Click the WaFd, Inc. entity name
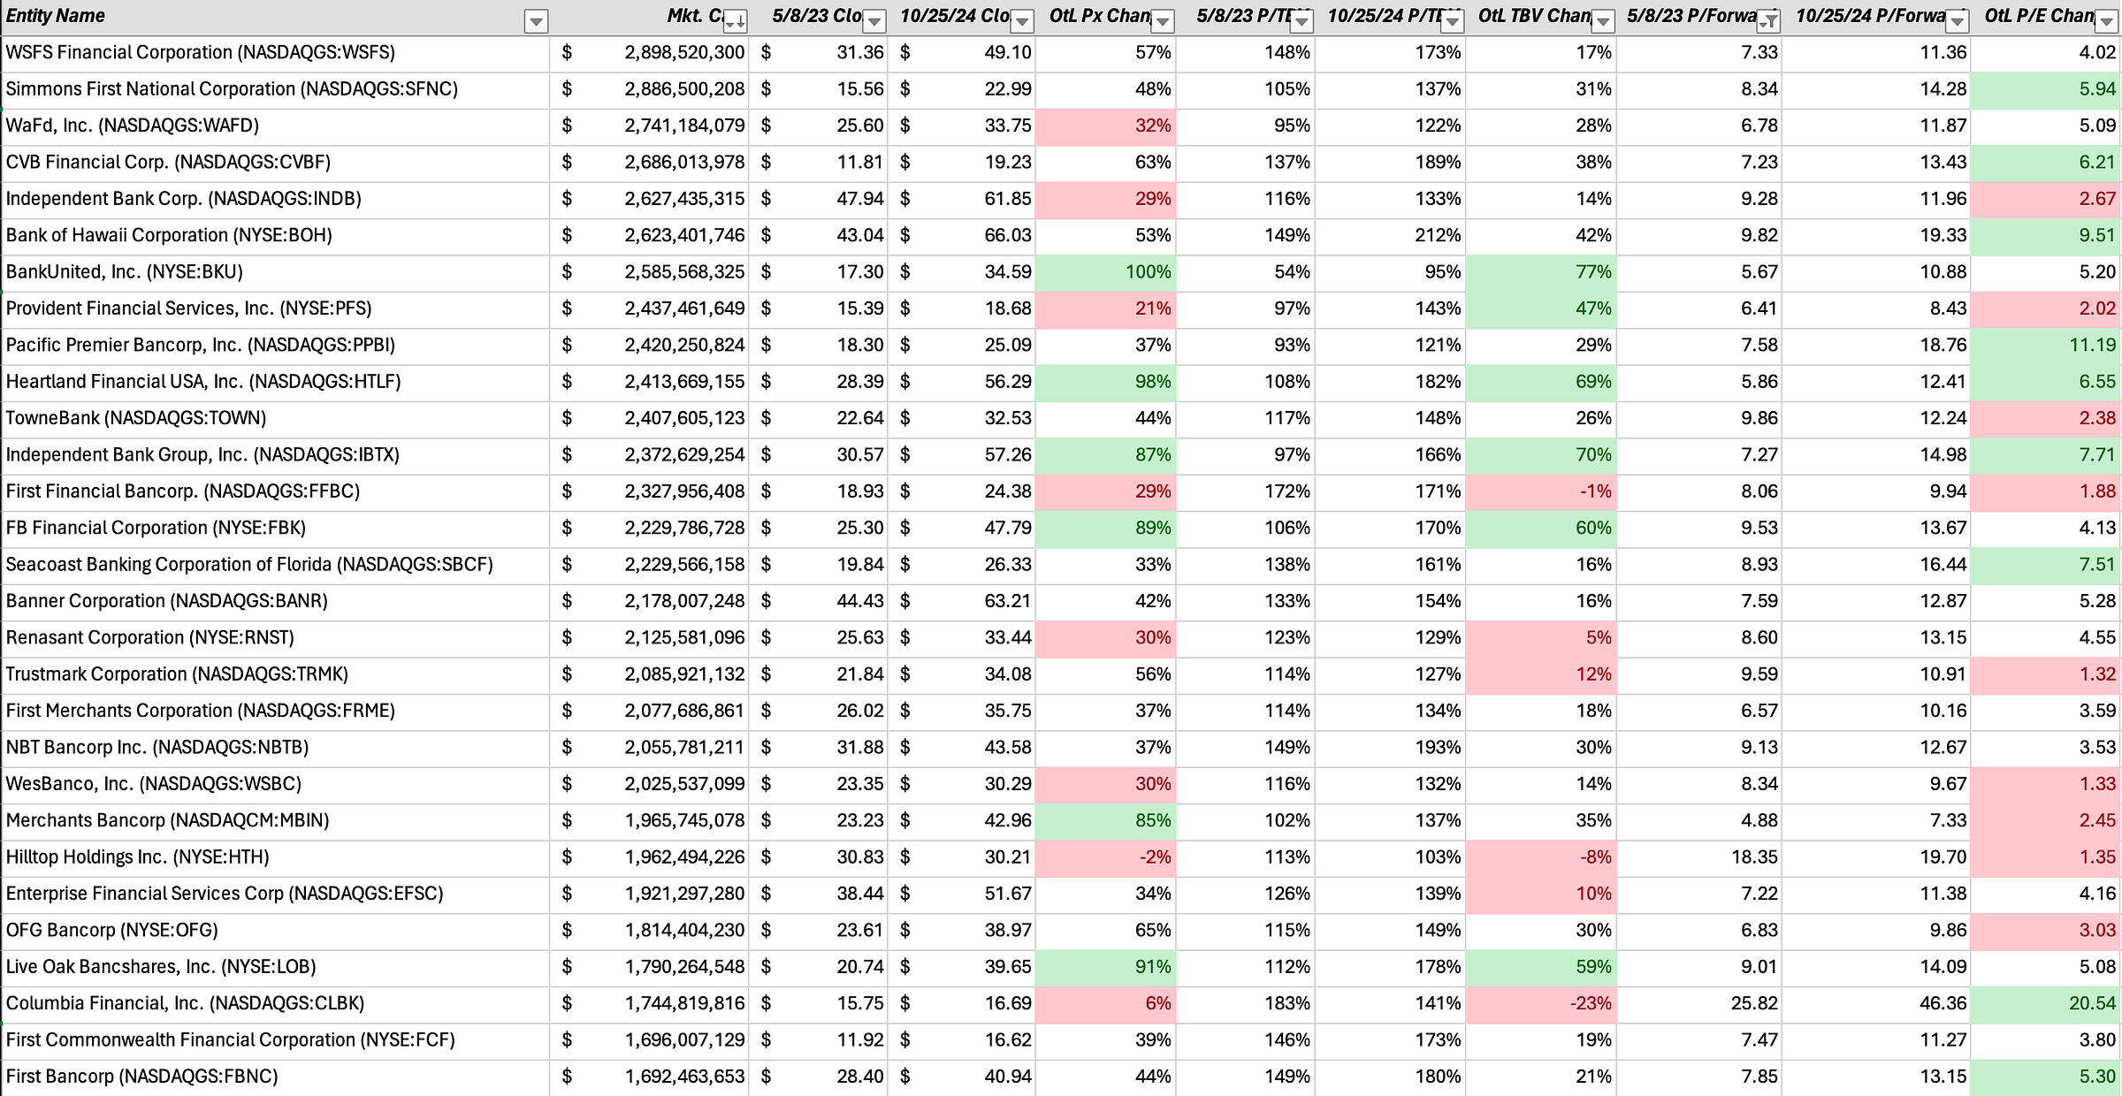 click(133, 126)
